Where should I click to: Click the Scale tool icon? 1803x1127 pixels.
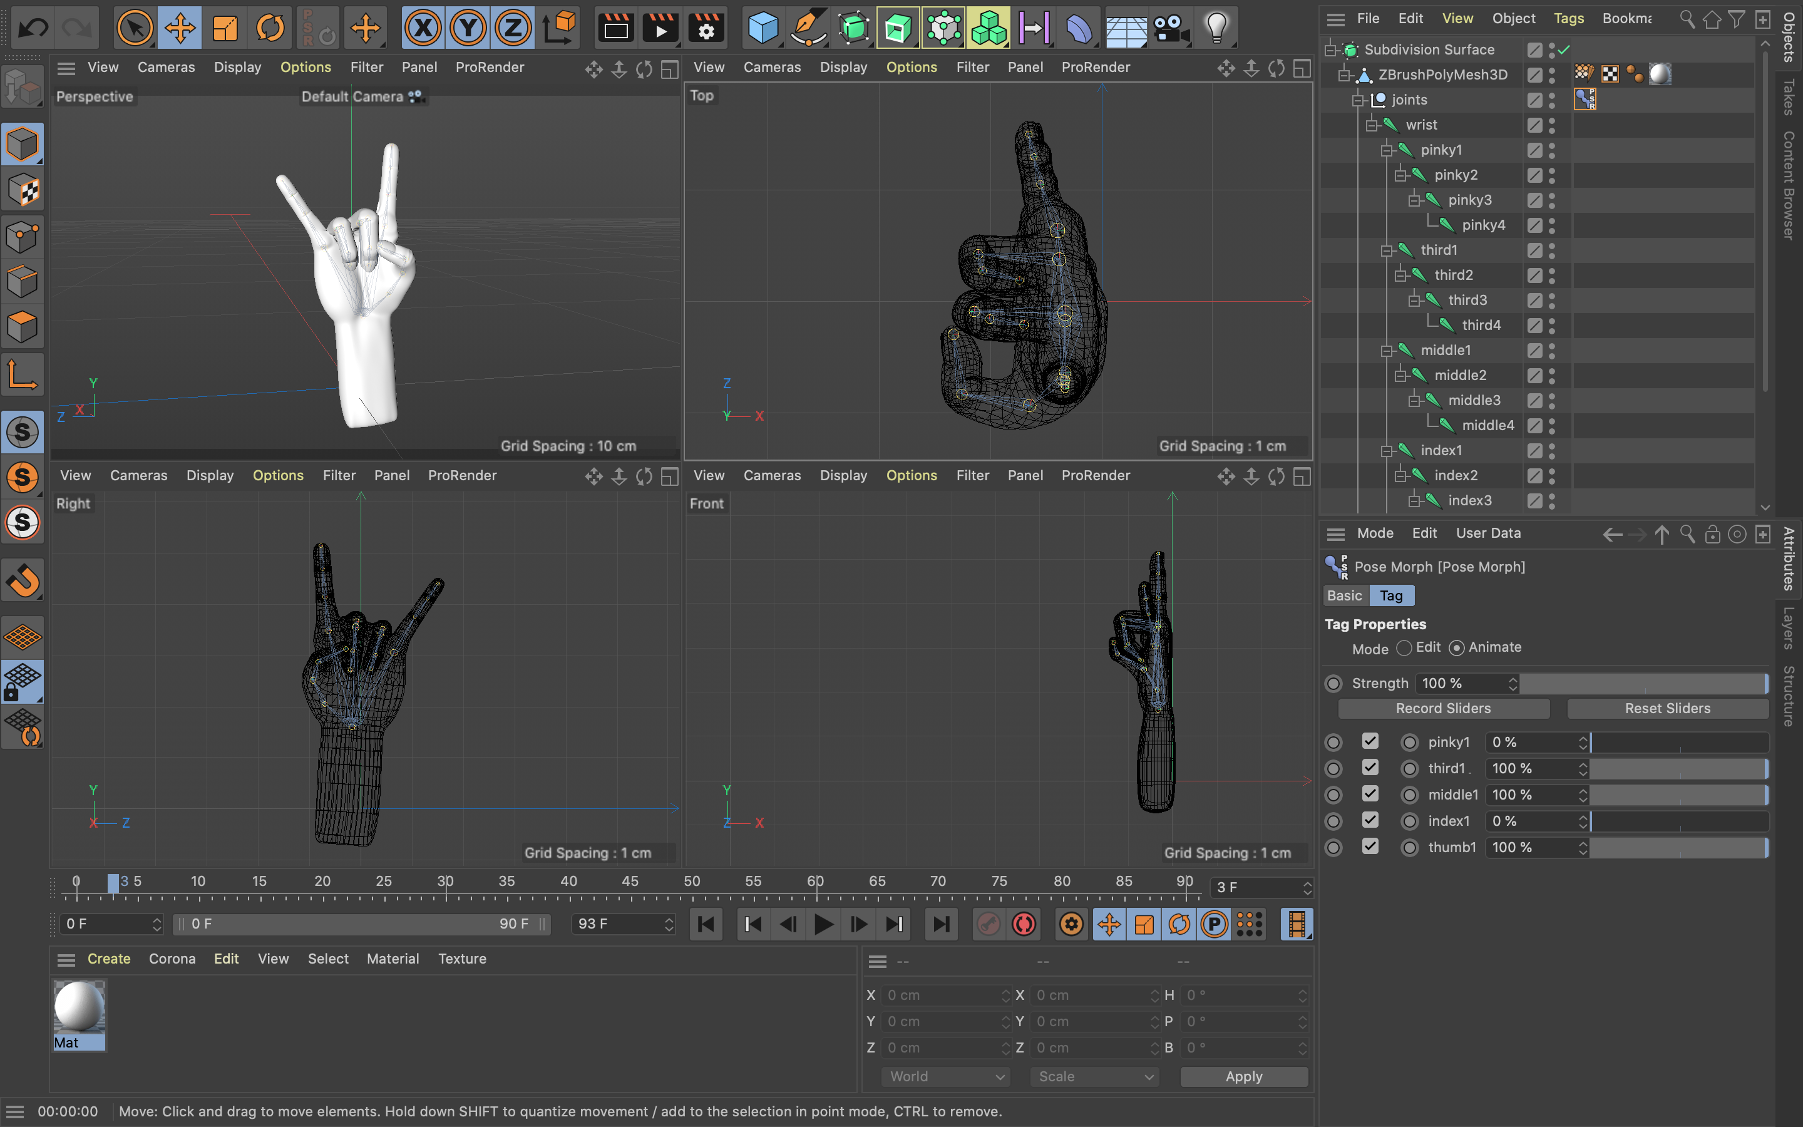coord(225,28)
